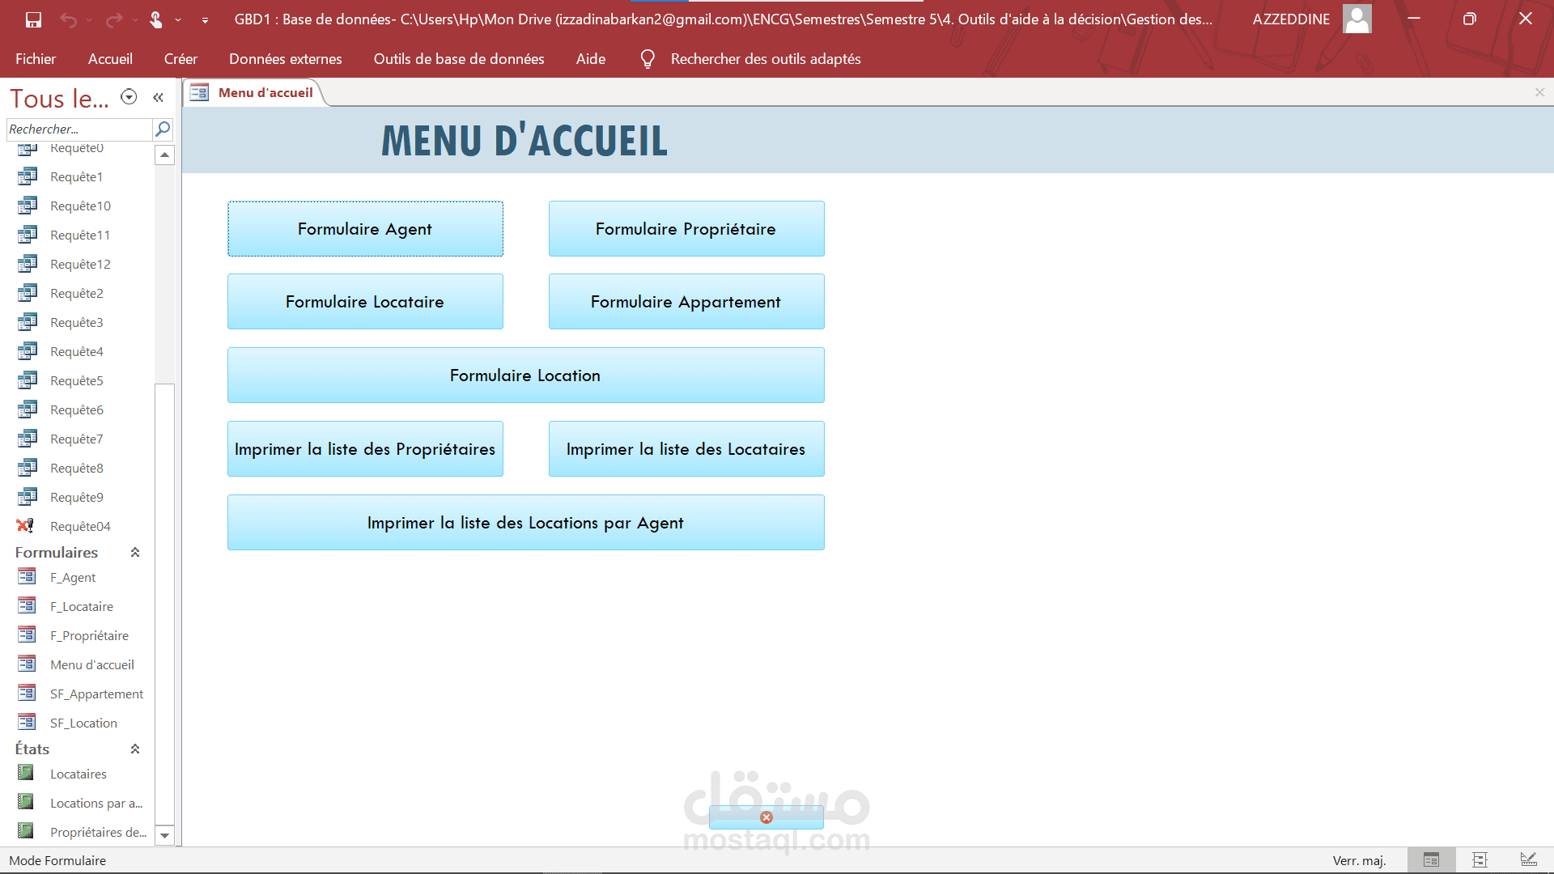1554x874 pixels.
Task: Click the lightbulb Tell Me icon
Action: [x=647, y=59]
